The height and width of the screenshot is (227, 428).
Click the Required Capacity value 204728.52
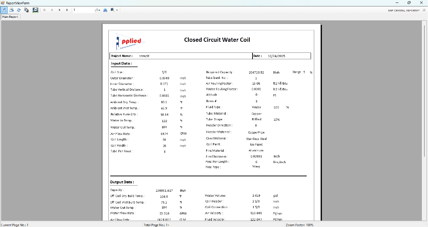(256, 72)
